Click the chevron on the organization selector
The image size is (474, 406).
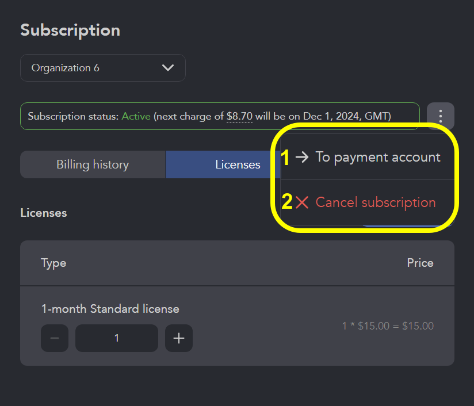coord(168,67)
